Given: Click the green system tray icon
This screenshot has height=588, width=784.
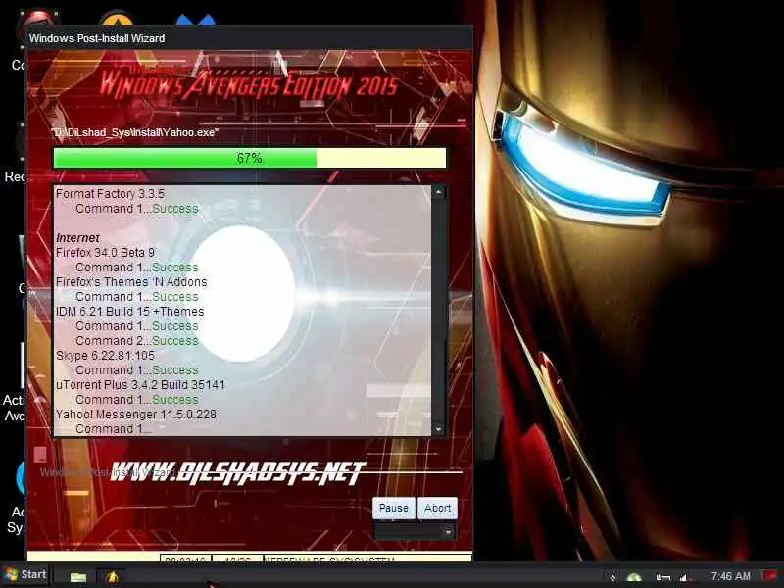Looking at the screenshot, I should click(634, 577).
